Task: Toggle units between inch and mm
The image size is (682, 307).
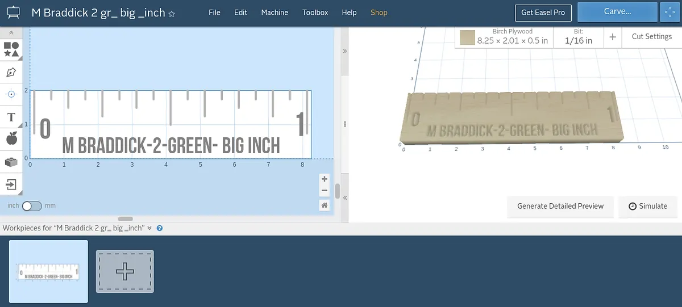Action: [x=31, y=206]
